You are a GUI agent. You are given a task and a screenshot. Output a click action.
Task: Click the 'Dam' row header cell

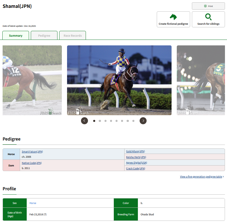pos(11,165)
